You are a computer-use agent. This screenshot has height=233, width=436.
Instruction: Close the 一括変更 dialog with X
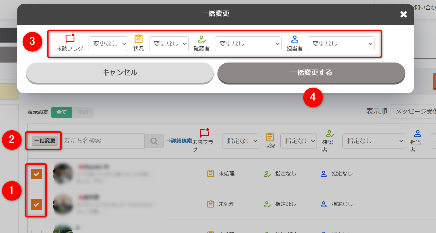pos(404,14)
